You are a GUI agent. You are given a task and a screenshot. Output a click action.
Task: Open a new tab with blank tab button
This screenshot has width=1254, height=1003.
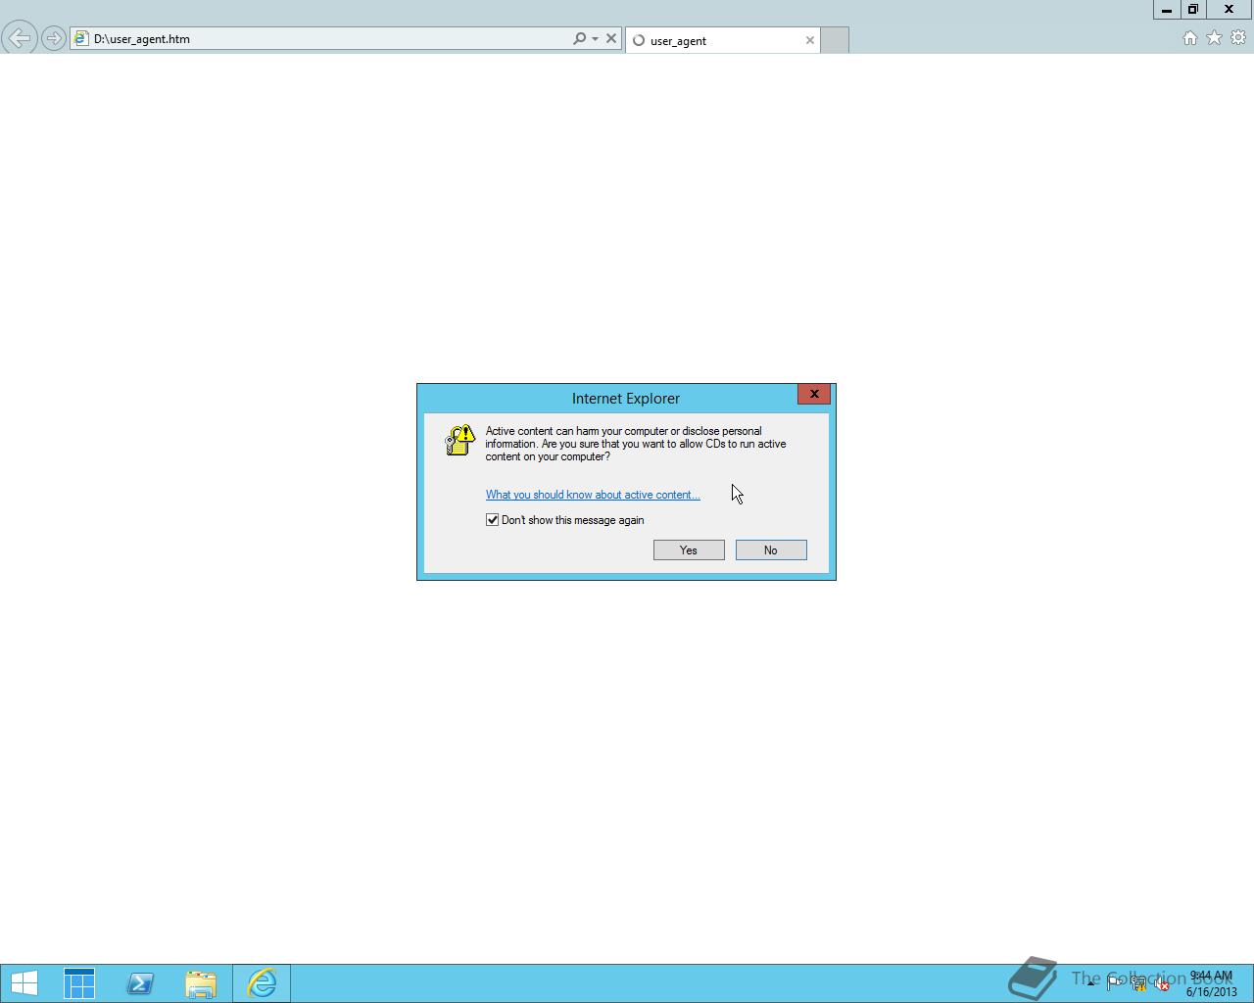[x=835, y=40]
